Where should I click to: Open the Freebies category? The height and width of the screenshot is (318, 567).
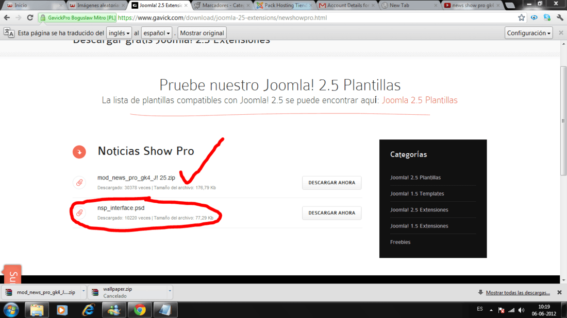tap(401, 242)
